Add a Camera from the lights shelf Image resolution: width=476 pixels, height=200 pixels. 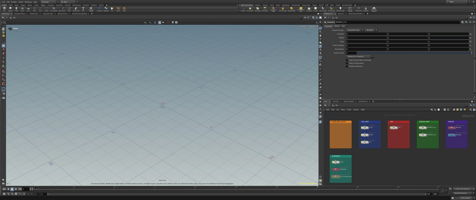tap(243, 9)
